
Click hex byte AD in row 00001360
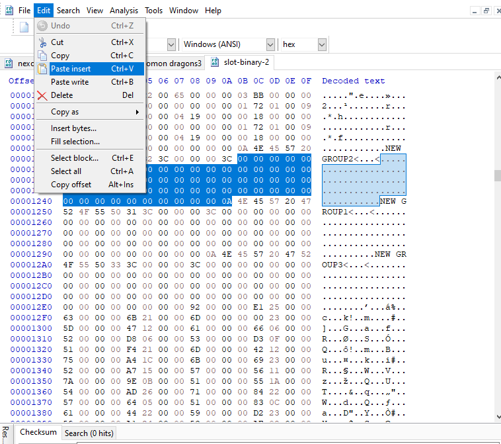132,392
